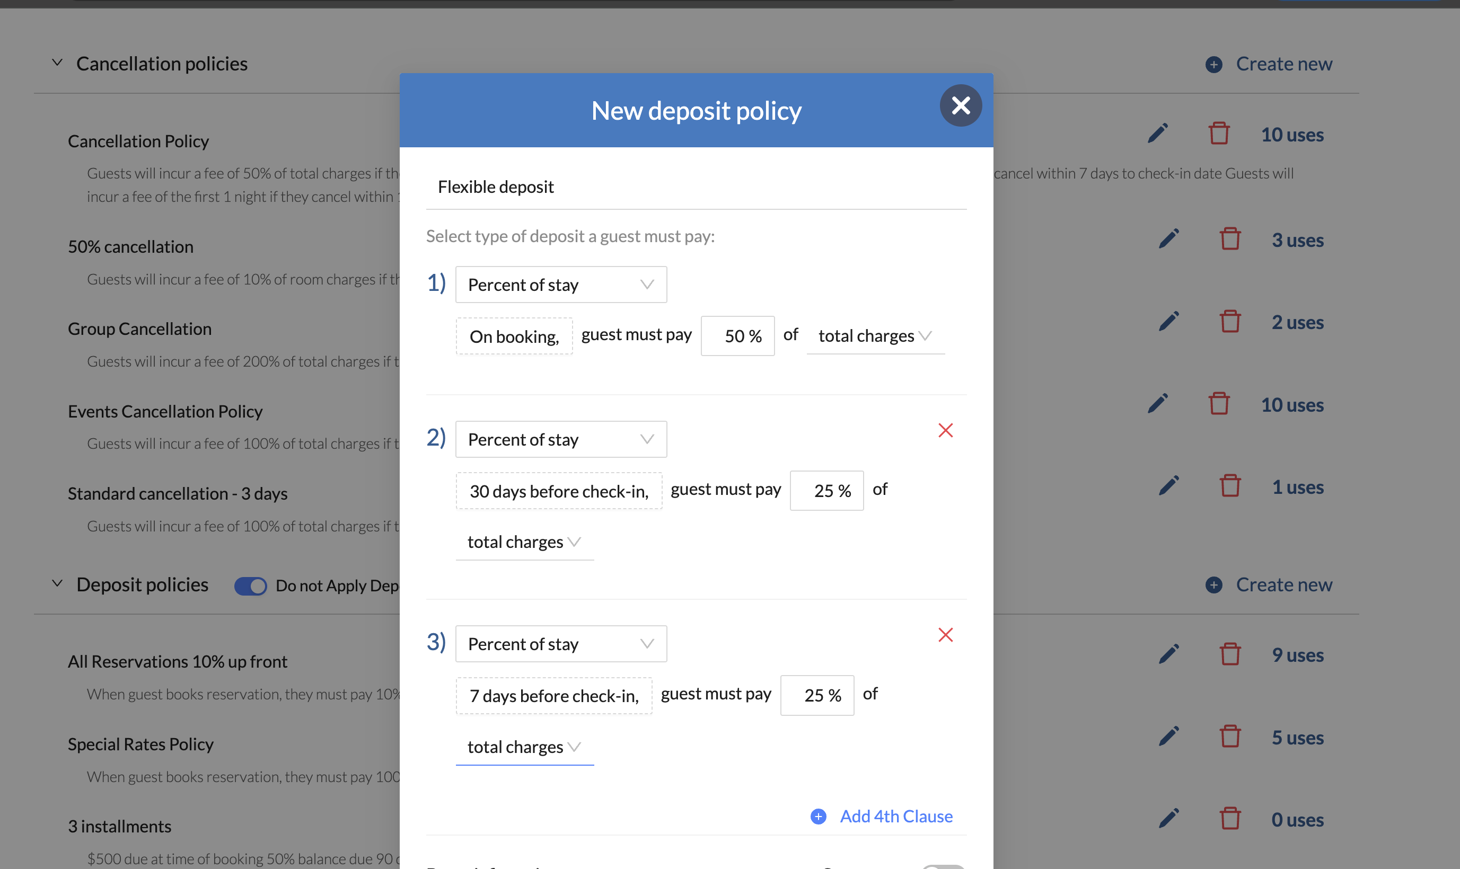The image size is (1460, 869).
Task: Delete the Special Rates Policy
Action: click(x=1230, y=737)
